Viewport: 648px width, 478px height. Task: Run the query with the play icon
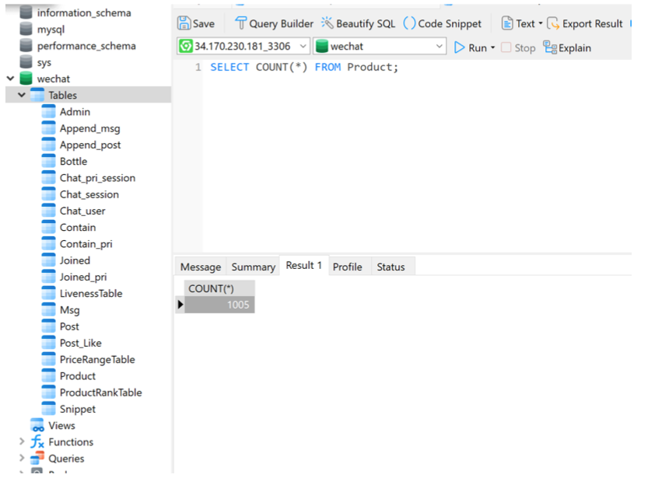[x=460, y=47]
